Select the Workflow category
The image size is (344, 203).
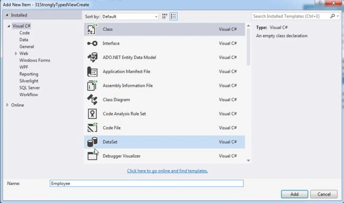(x=29, y=95)
